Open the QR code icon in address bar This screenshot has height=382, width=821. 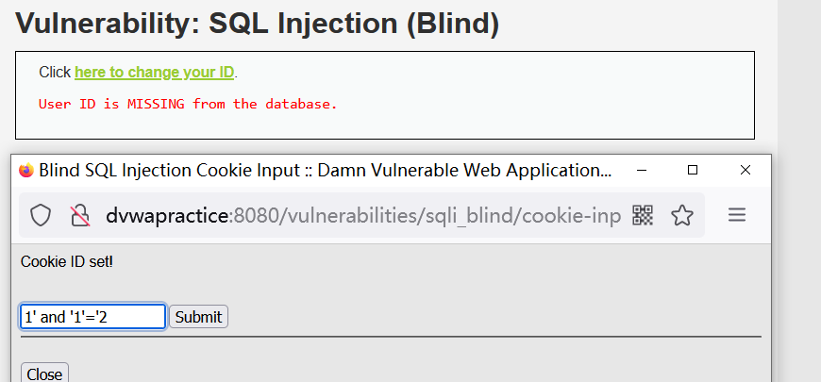coord(643,215)
